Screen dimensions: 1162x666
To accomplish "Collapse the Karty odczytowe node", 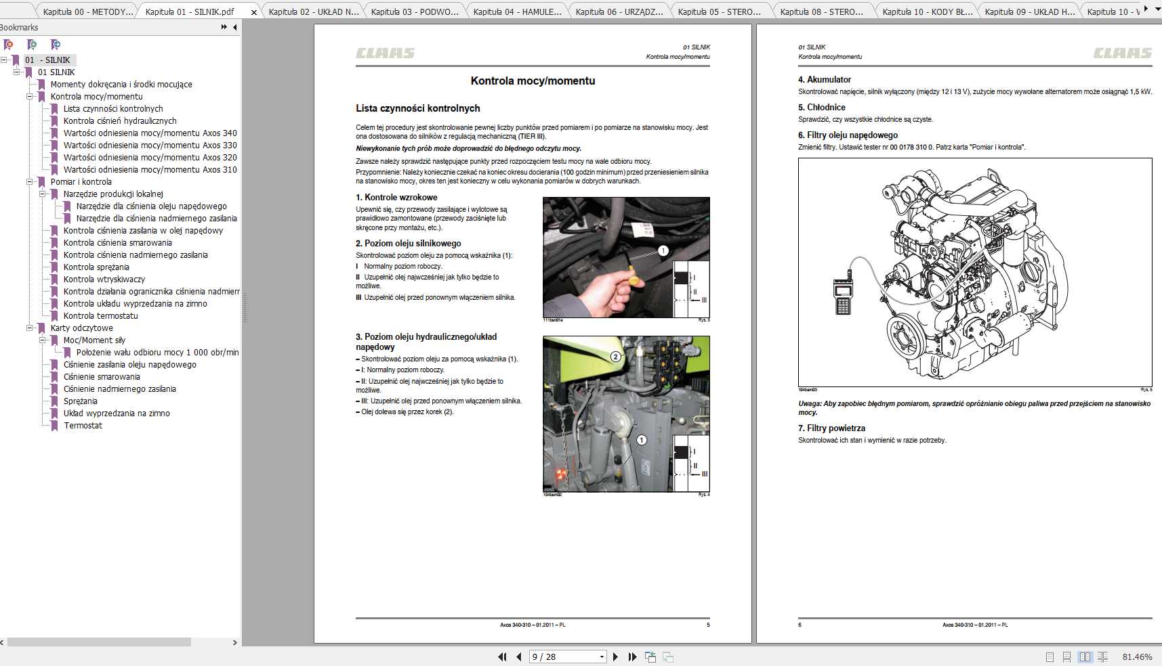I will 29,328.
